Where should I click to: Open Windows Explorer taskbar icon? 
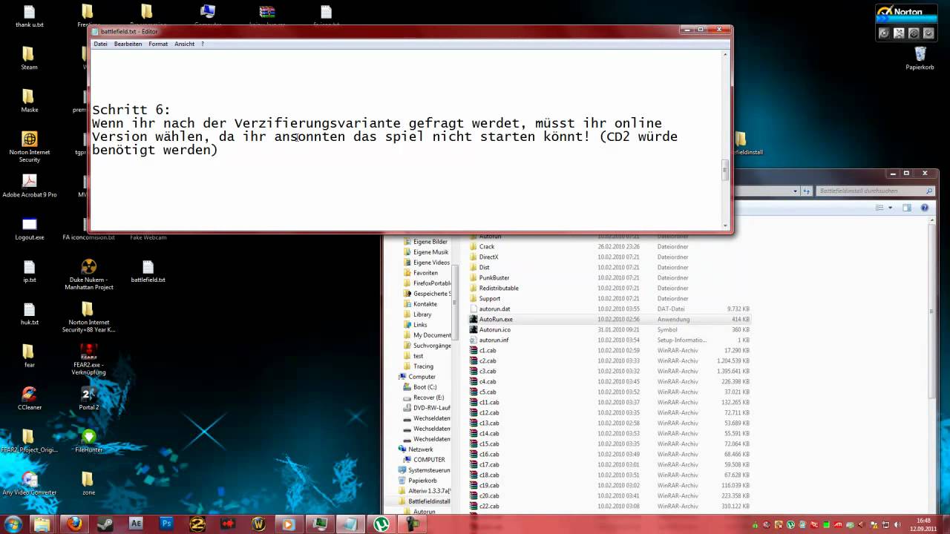pyautogui.click(x=43, y=524)
